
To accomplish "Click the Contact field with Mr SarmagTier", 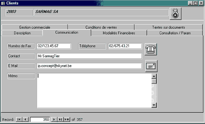I will pyautogui.click(x=90, y=56).
